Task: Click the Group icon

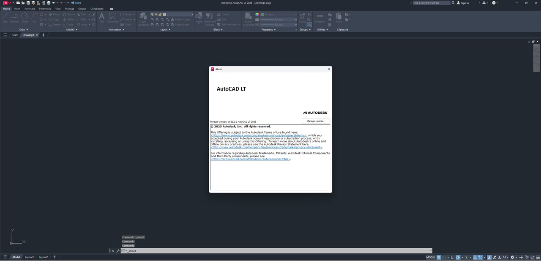Action: [302, 17]
